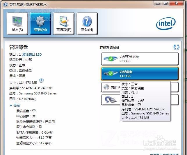The image size is (187, 155).
Task: Minimize the Intel Rapid Storage window
Action: pyautogui.click(x=158, y=3)
